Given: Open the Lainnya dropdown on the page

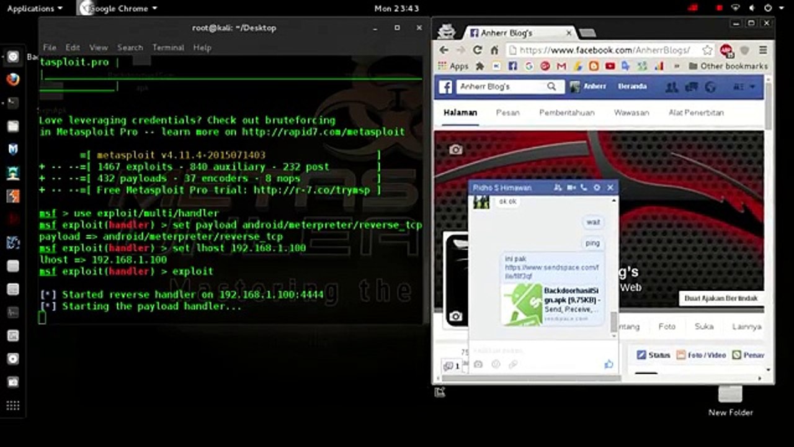Looking at the screenshot, I should click(747, 327).
